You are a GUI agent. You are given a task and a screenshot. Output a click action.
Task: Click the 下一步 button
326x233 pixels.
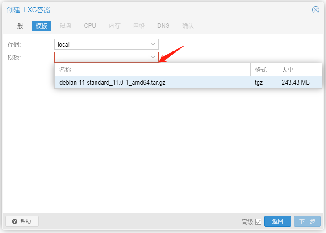[x=307, y=221]
